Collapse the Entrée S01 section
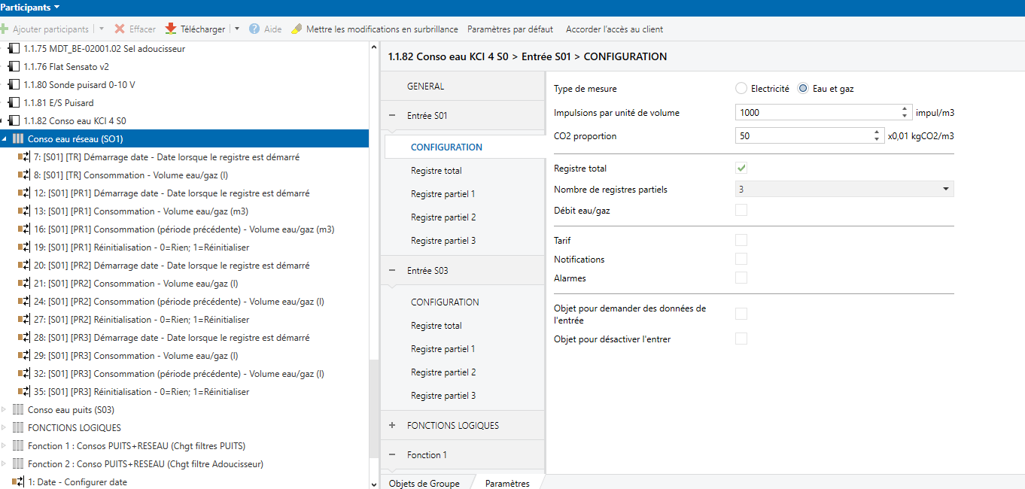The width and height of the screenshot is (1025, 489). [391, 116]
